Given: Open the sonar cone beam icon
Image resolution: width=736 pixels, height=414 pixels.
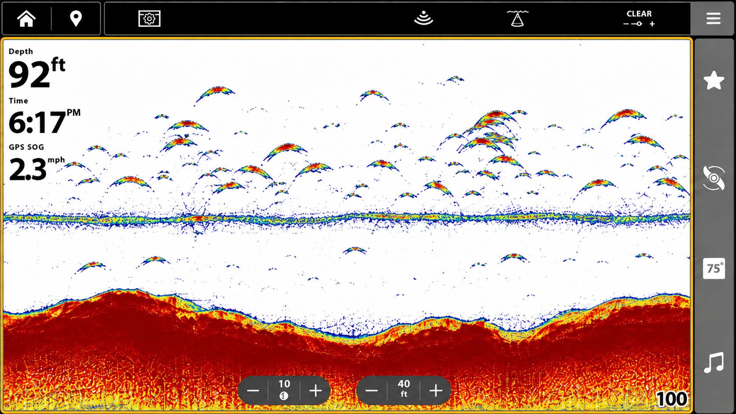Looking at the screenshot, I should point(517,18).
